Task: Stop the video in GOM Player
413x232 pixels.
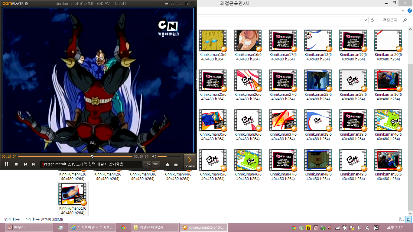Action: pyautogui.click(x=16, y=164)
